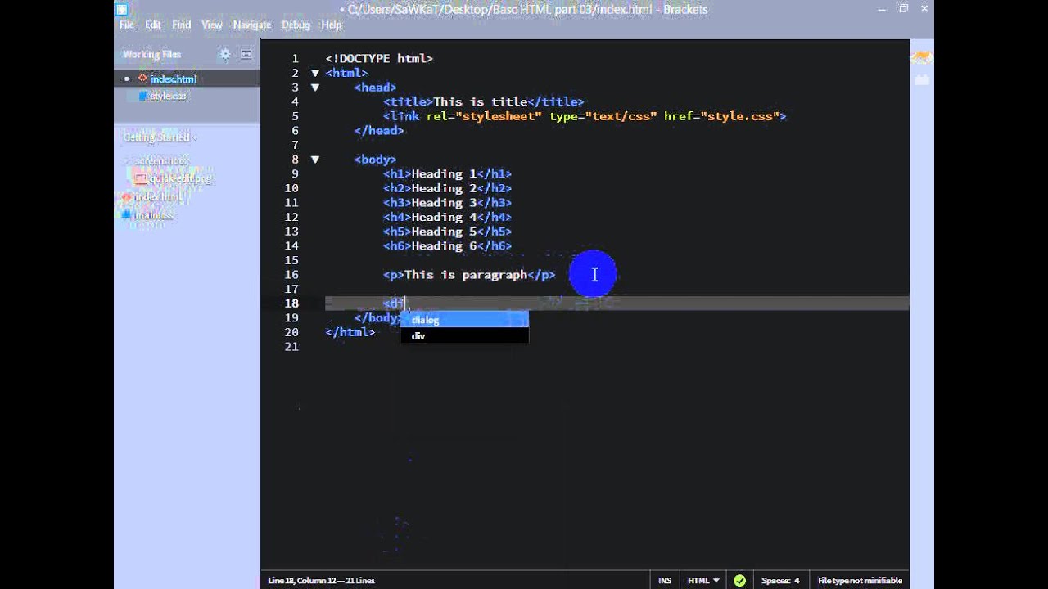Open the Find menu

tap(181, 25)
